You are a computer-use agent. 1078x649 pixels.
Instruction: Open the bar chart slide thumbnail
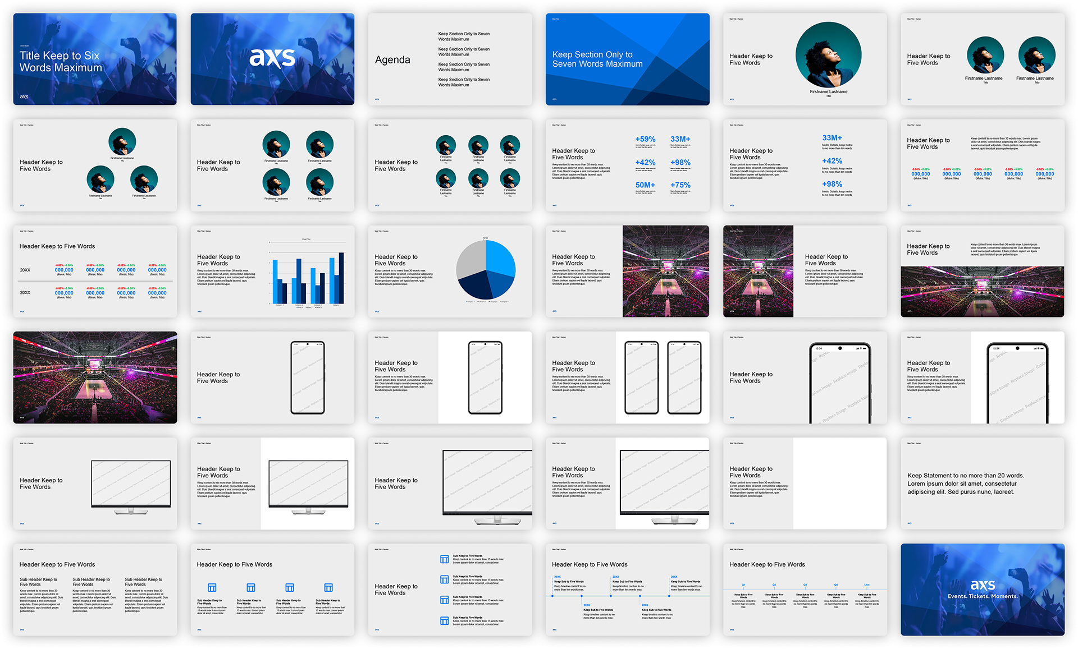272,271
